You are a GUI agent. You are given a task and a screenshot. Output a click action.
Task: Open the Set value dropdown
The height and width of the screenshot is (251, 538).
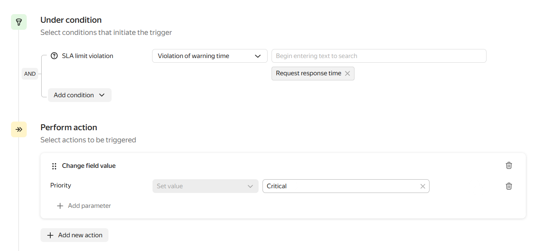(205, 186)
